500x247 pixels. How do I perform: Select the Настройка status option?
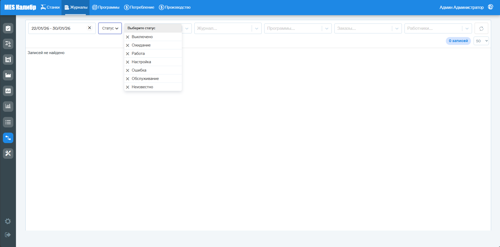tap(153, 62)
